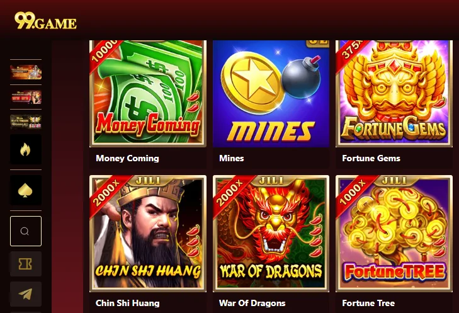This screenshot has width=459, height=313.
Task: Select the spade card games icon
Action: [x=26, y=190]
